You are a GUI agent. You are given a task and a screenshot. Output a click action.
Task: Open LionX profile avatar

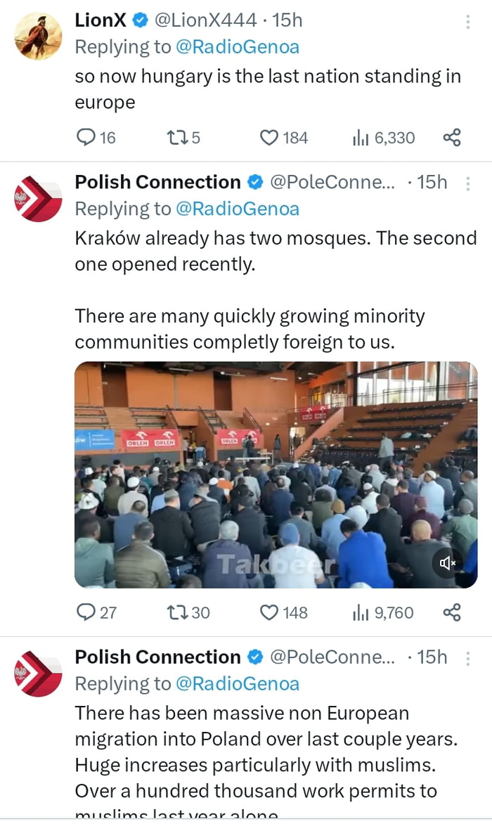[x=38, y=36]
